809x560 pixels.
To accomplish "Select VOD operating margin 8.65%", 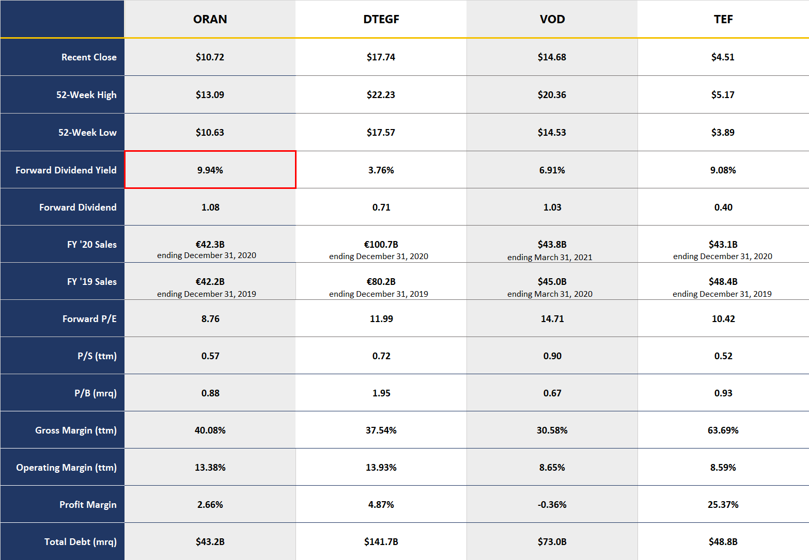I will pos(552,468).
